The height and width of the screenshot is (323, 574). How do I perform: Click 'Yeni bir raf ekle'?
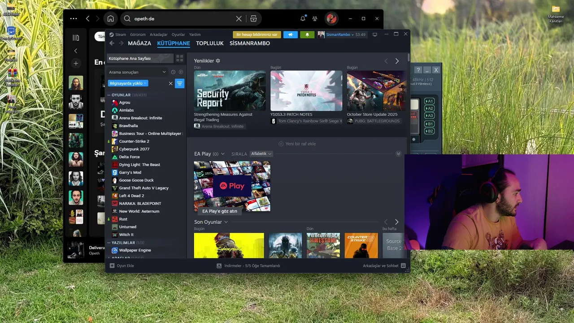point(297,144)
